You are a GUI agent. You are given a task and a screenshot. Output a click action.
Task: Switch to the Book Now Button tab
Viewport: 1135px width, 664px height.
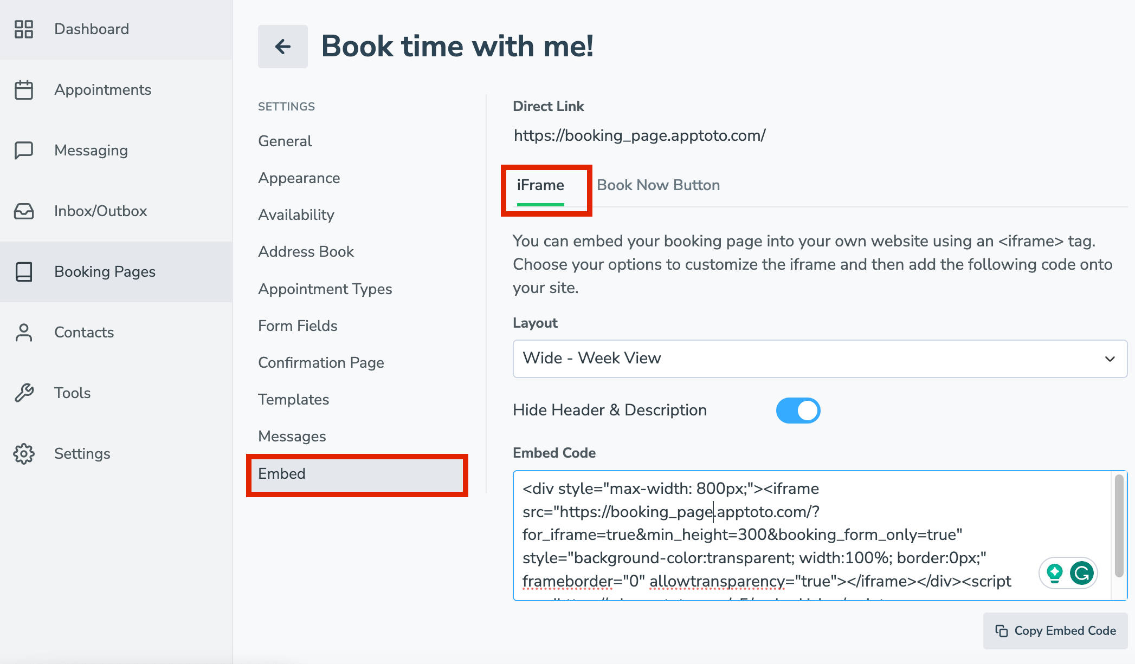coord(658,185)
